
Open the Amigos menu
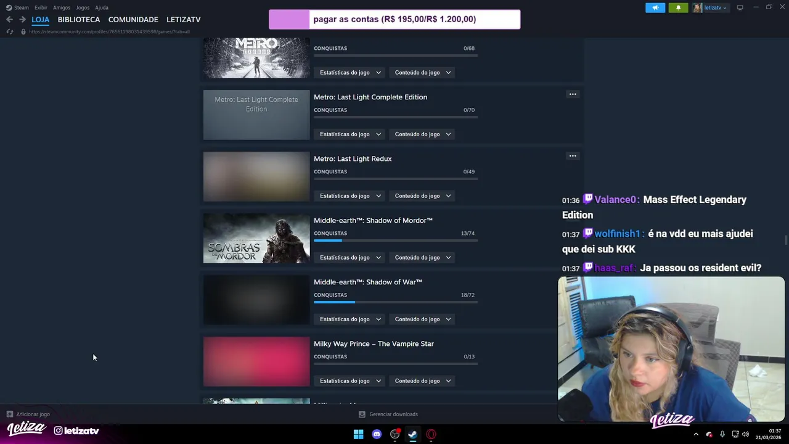pos(62,7)
